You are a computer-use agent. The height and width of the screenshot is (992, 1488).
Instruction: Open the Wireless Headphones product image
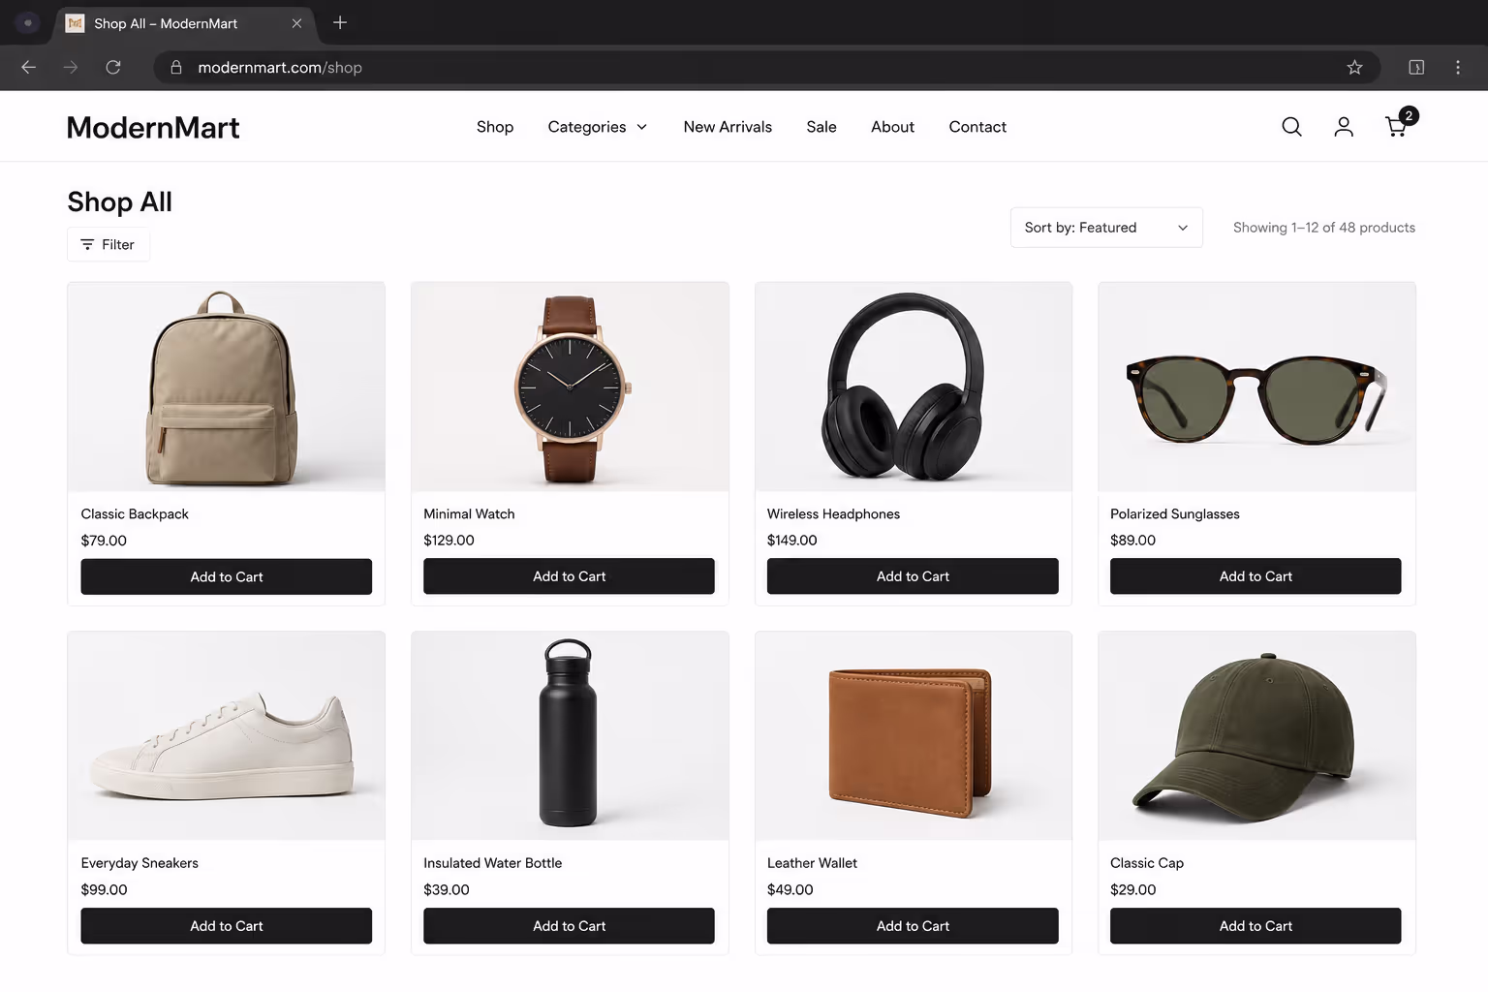pyautogui.click(x=914, y=387)
